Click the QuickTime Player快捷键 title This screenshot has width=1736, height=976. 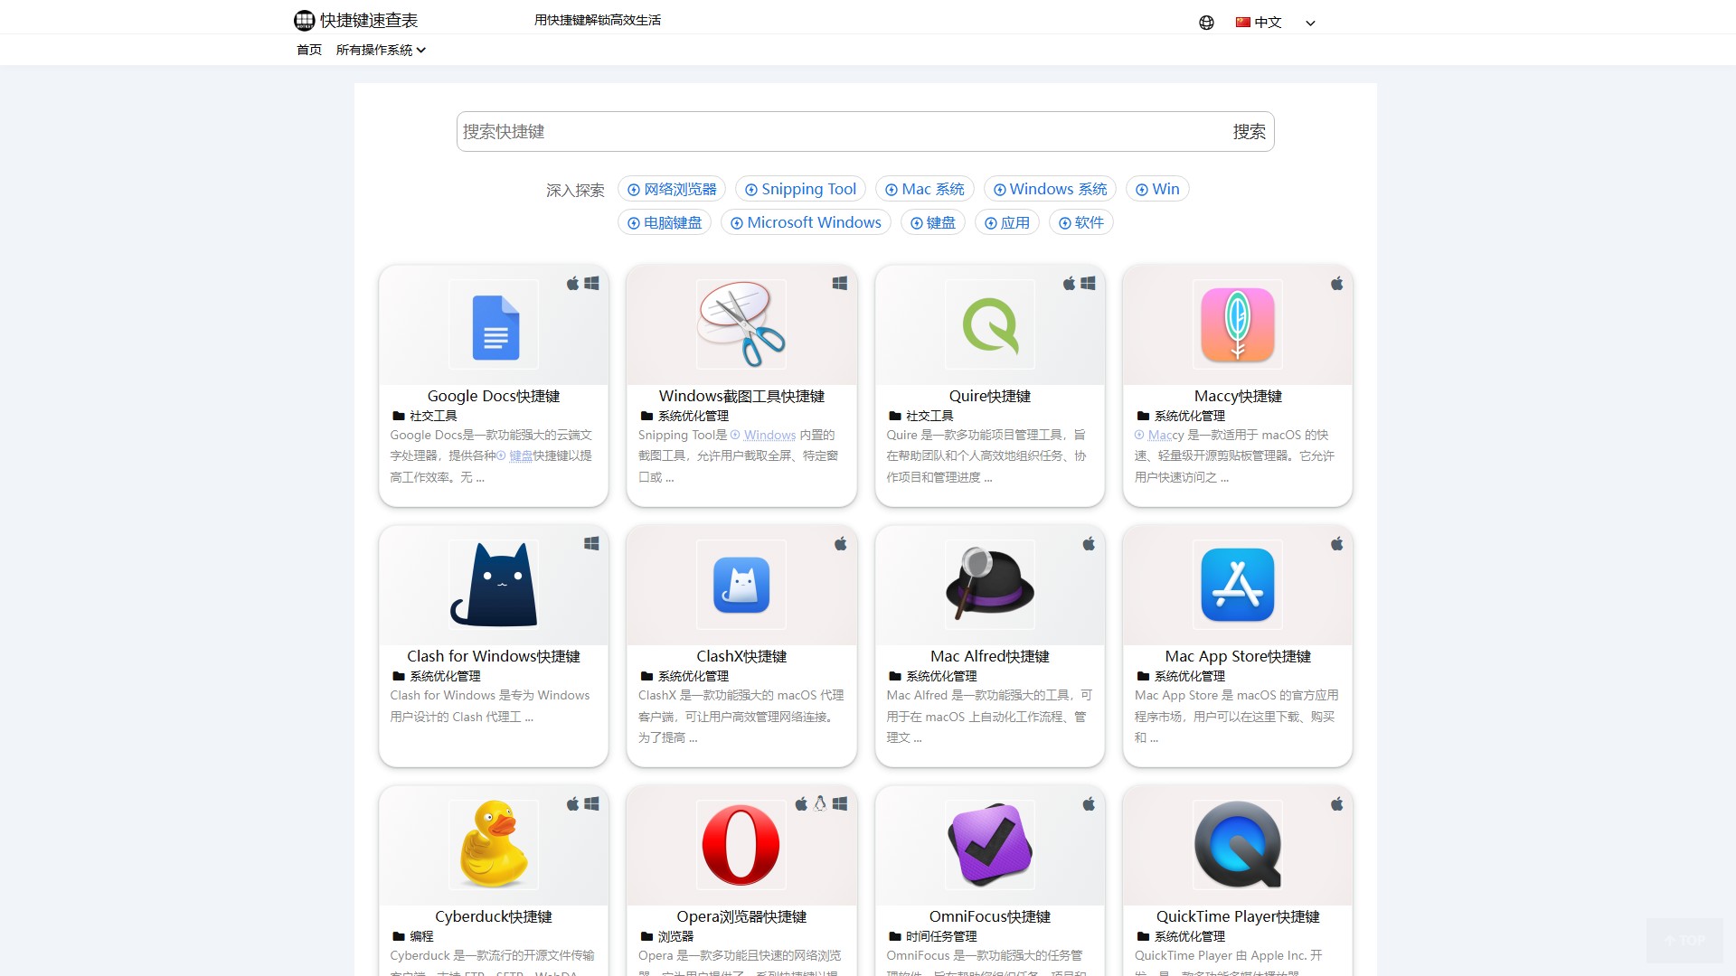[x=1237, y=916]
